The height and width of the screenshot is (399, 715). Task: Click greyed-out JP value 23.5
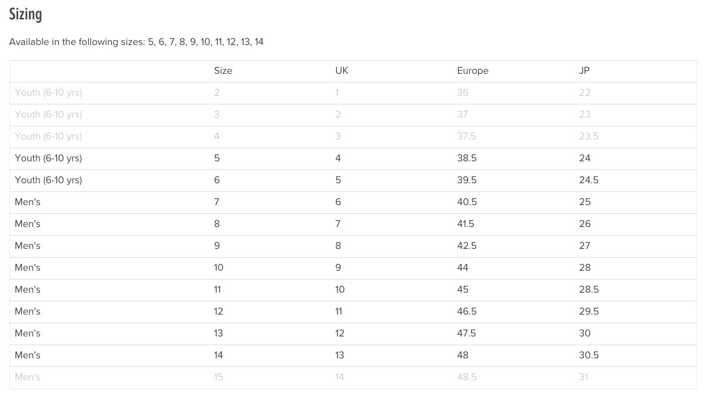click(589, 136)
